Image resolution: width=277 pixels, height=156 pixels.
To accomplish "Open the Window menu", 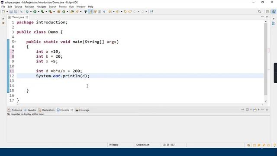I will tap(81, 7).
